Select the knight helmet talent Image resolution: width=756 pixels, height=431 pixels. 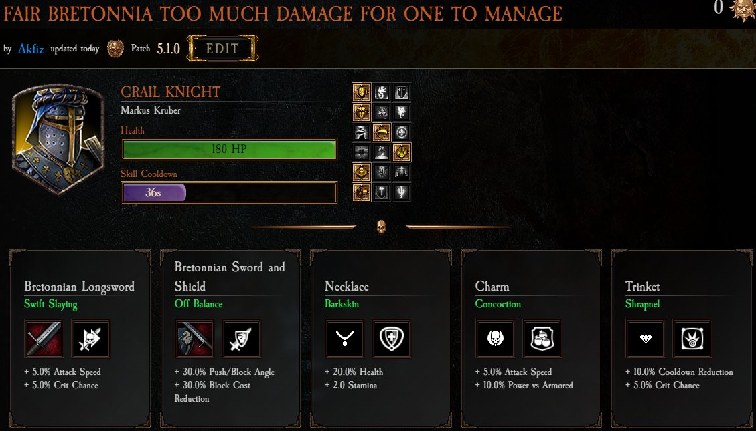pyautogui.click(x=402, y=172)
